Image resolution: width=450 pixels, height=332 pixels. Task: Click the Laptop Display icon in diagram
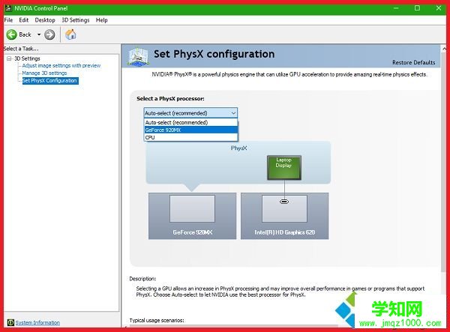pos(283,167)
